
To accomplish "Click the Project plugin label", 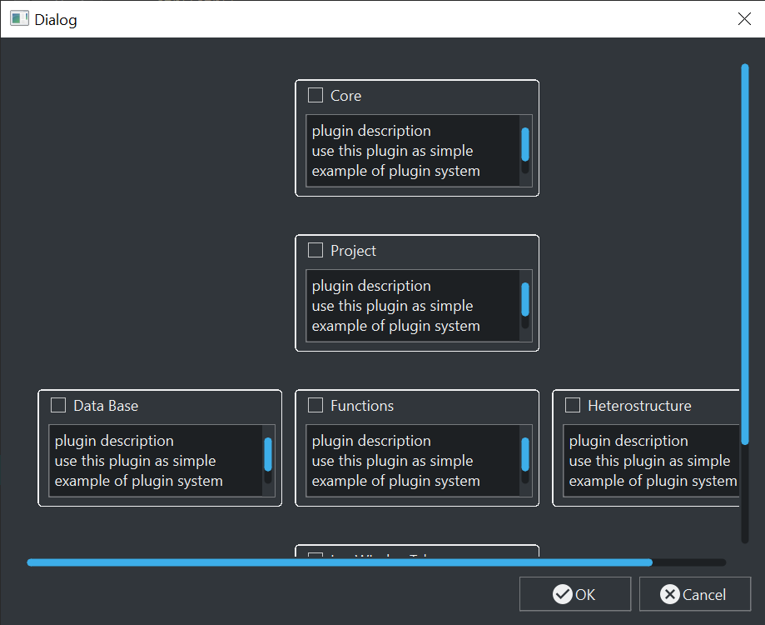I will (353, 251).
